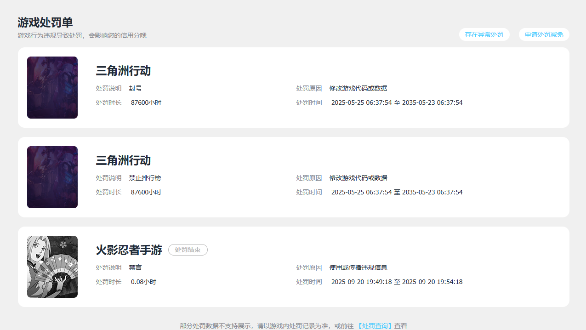Select the 火影忍者手游 title
The width and height of the screenshot is (586, 330).
coord(129,250)
